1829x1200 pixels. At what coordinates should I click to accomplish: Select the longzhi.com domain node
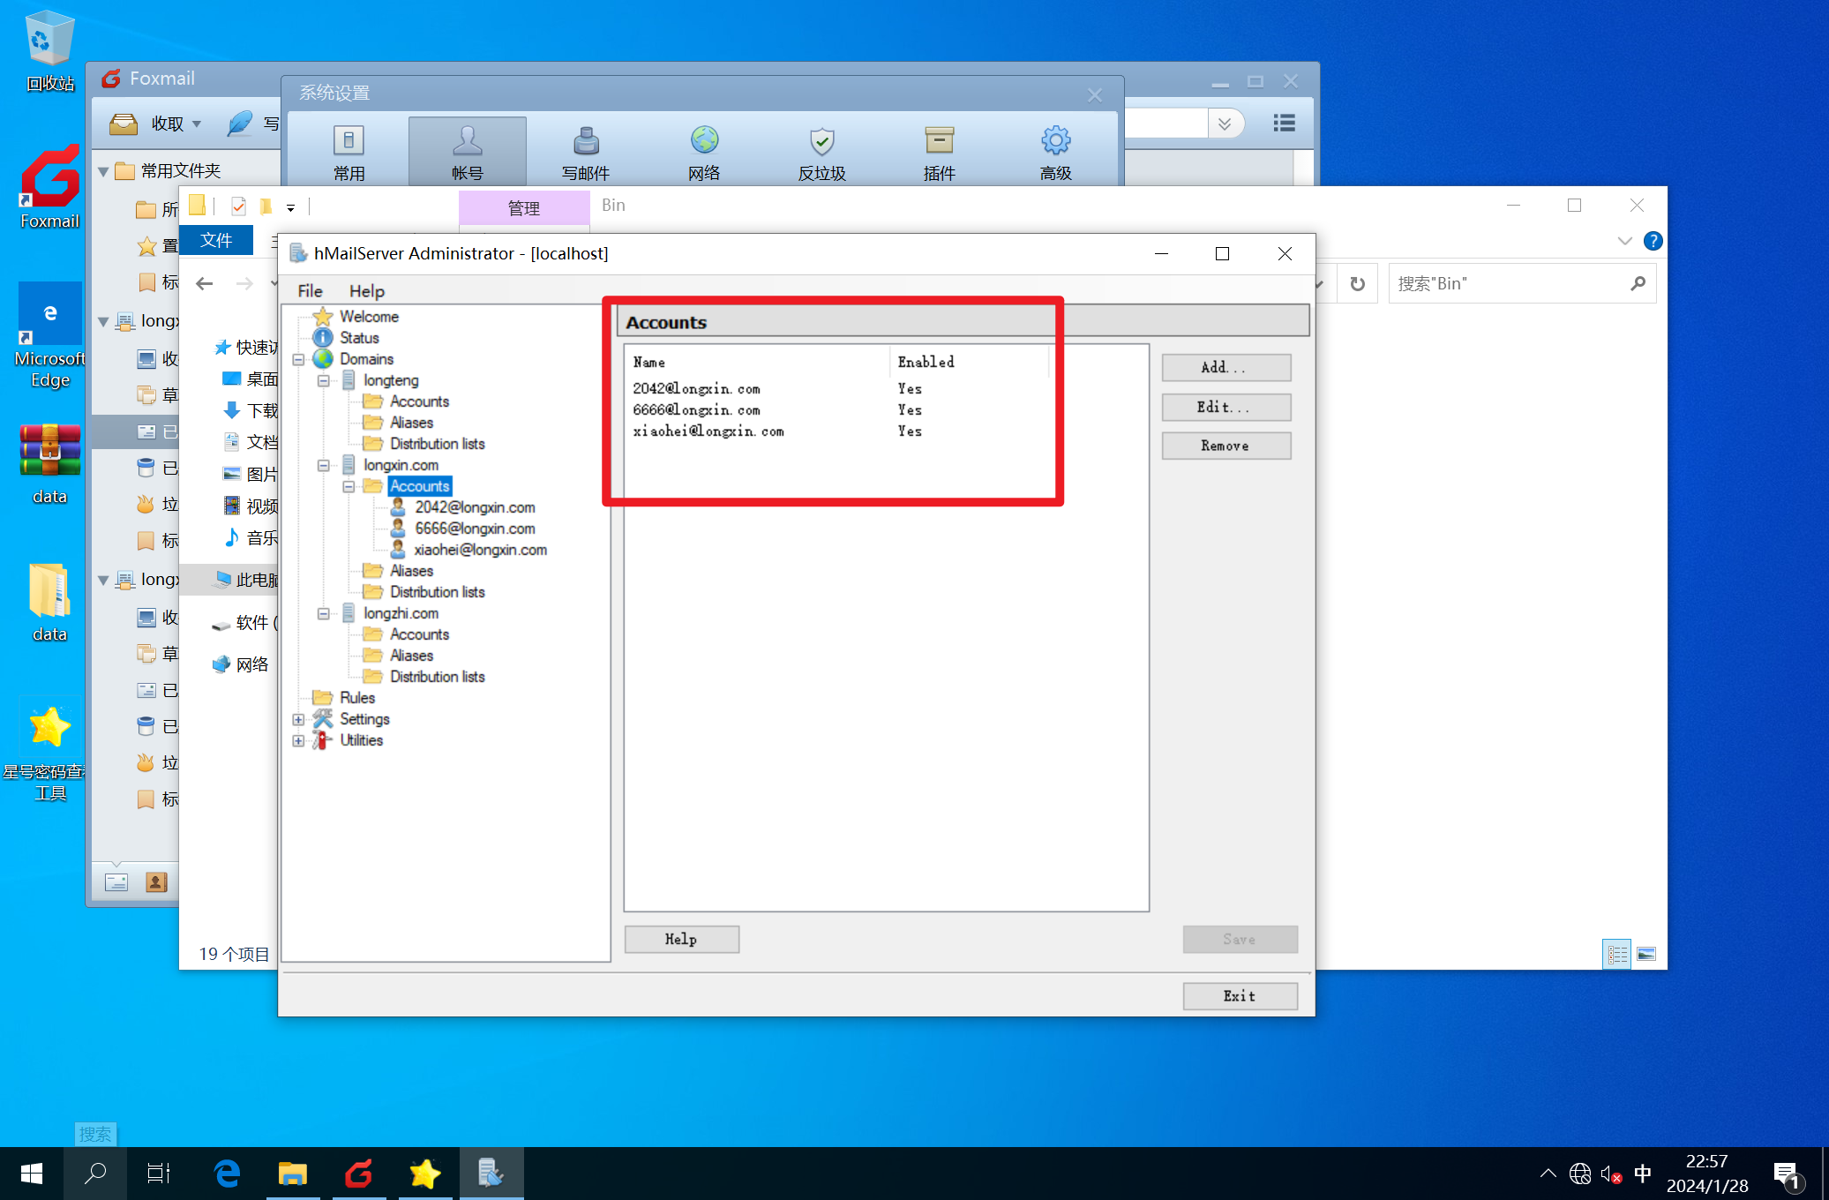click(x=401, y=613)
